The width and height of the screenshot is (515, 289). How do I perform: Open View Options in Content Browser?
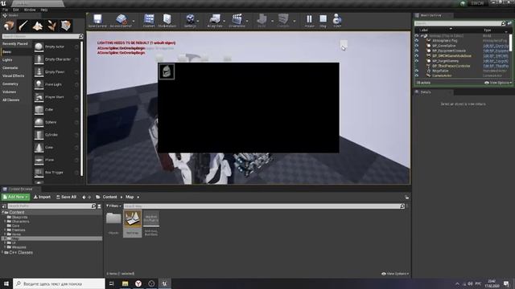395,274
